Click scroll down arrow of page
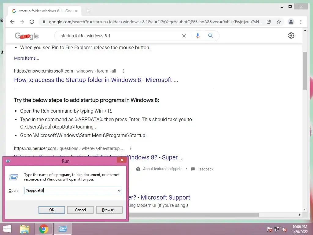The height and width of the screenshot is (235, 313). [305, 209]
